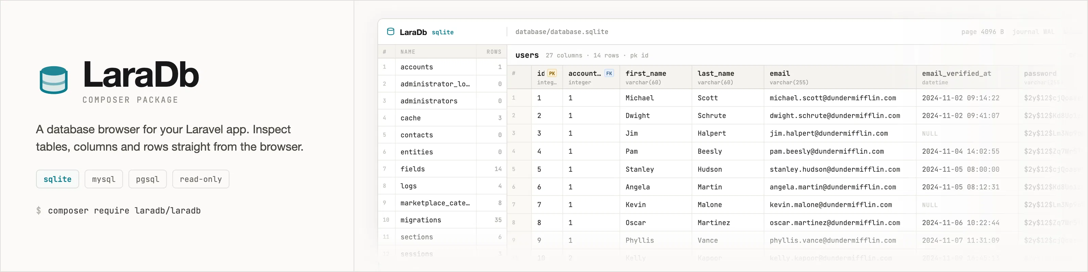Screen dimensions: 1088x272
Task: Open the entities table
Action: (x=442, y=152)
